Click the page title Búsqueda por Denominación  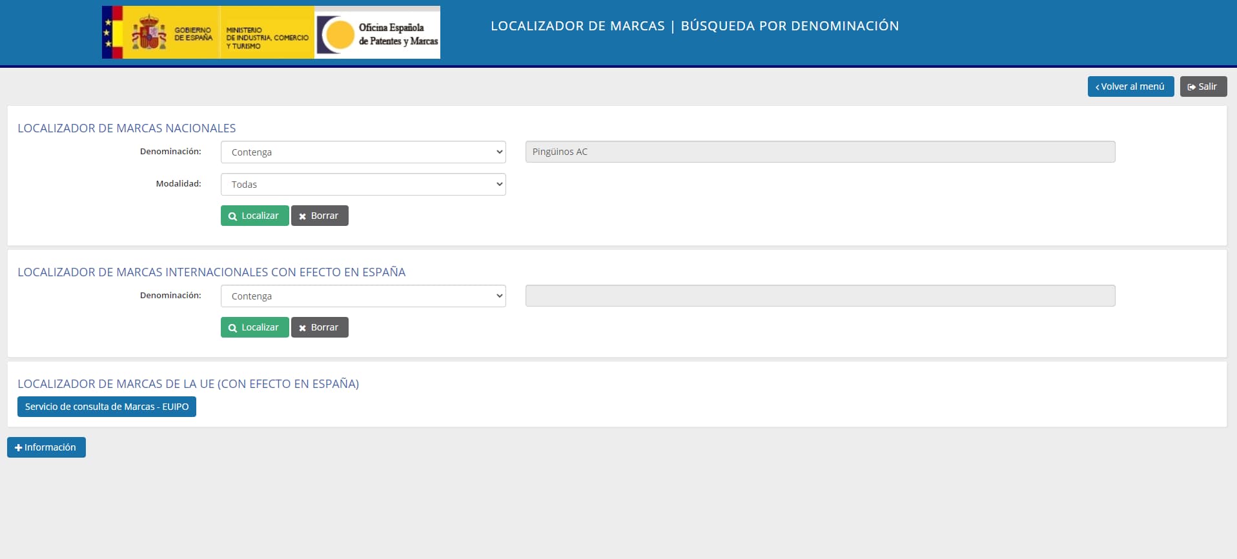coord(790,26)
